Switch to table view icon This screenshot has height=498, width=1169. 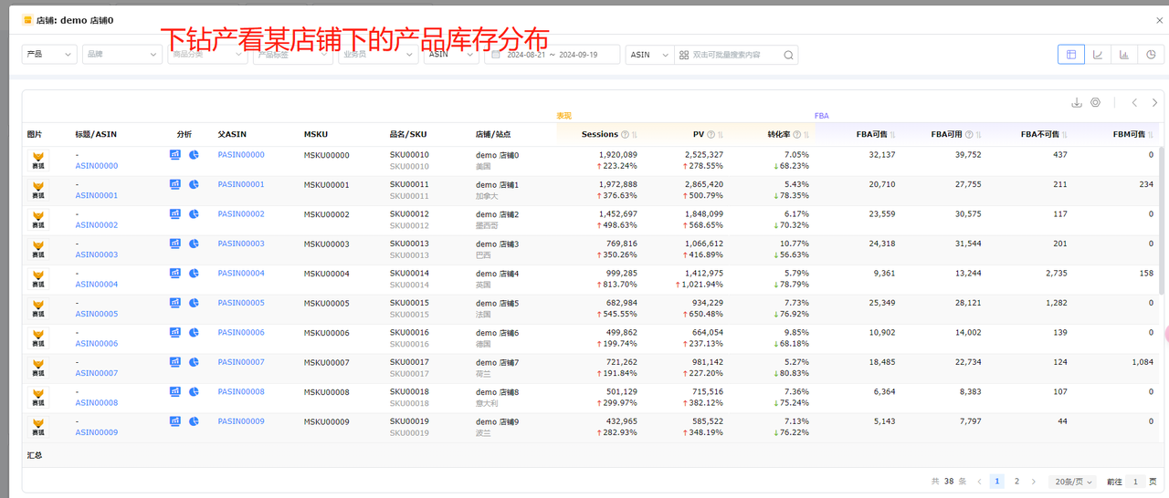click(1071, 55)
